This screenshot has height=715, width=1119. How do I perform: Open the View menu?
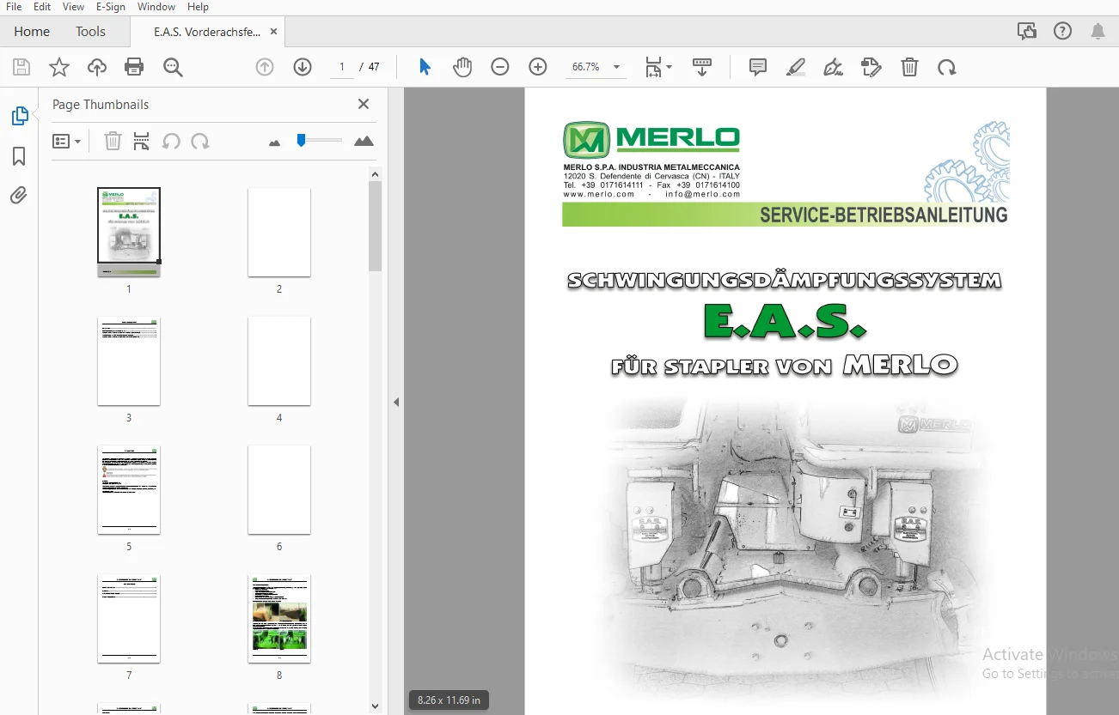pos(73,7)
